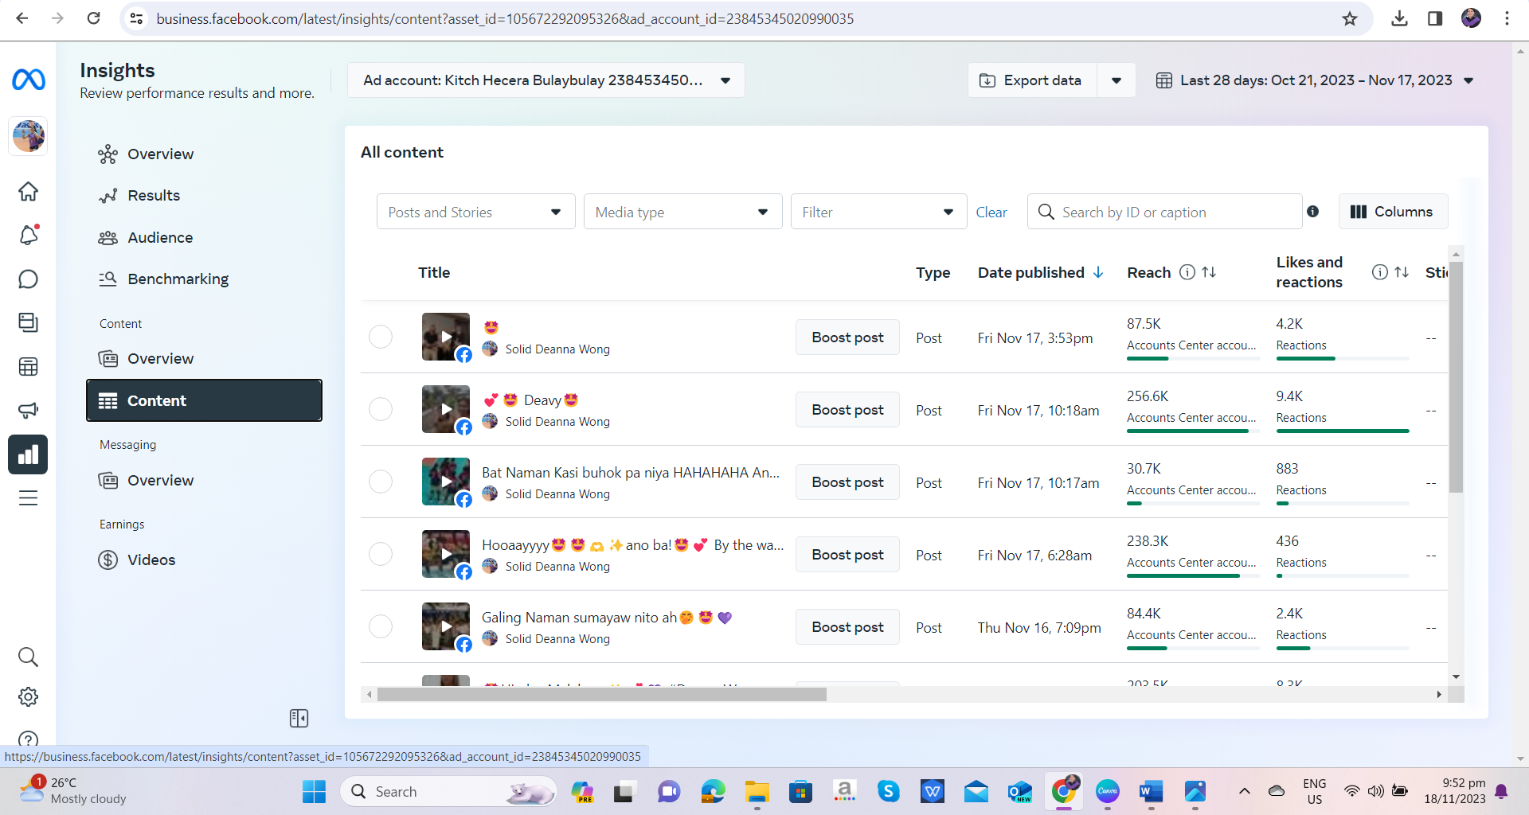Click the Export data button
Screen dimensions: 1529x815
pyautogui.click(x=1032, y=80)
